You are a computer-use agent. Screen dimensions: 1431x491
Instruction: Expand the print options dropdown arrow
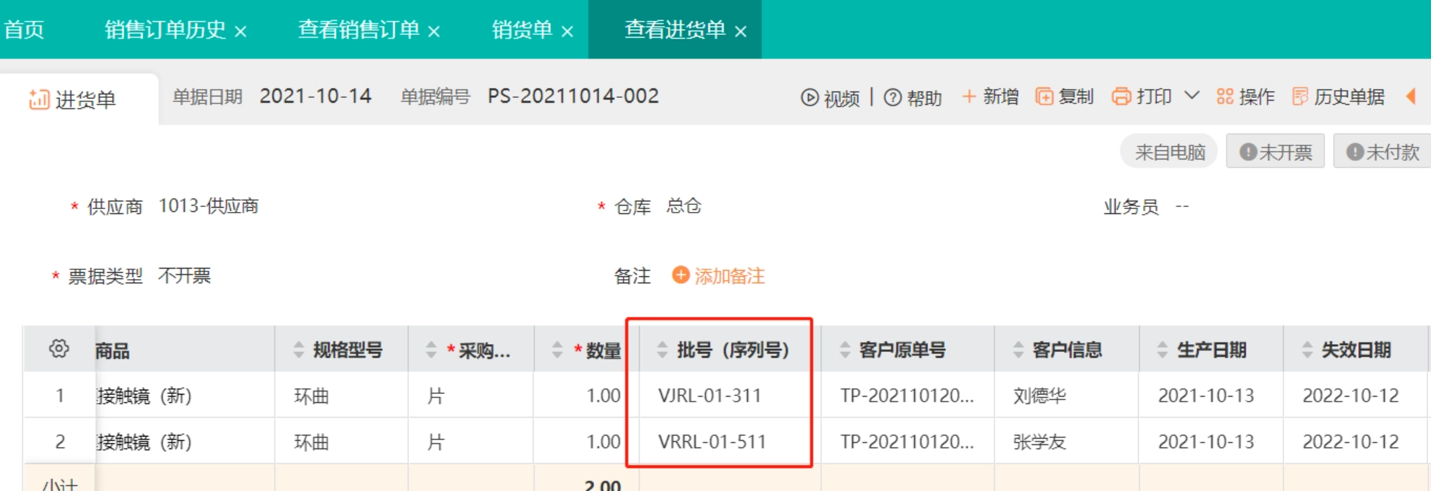coord(1191,95)
